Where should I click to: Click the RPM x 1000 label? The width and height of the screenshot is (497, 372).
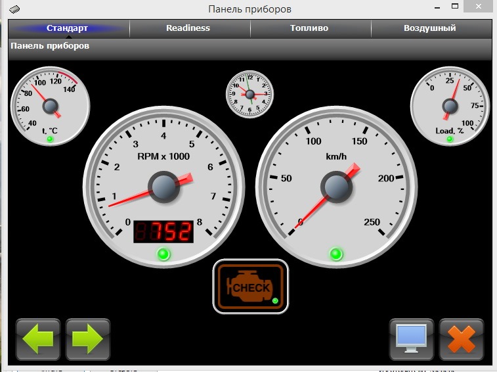pyautogui.click(x=163, y=156)
